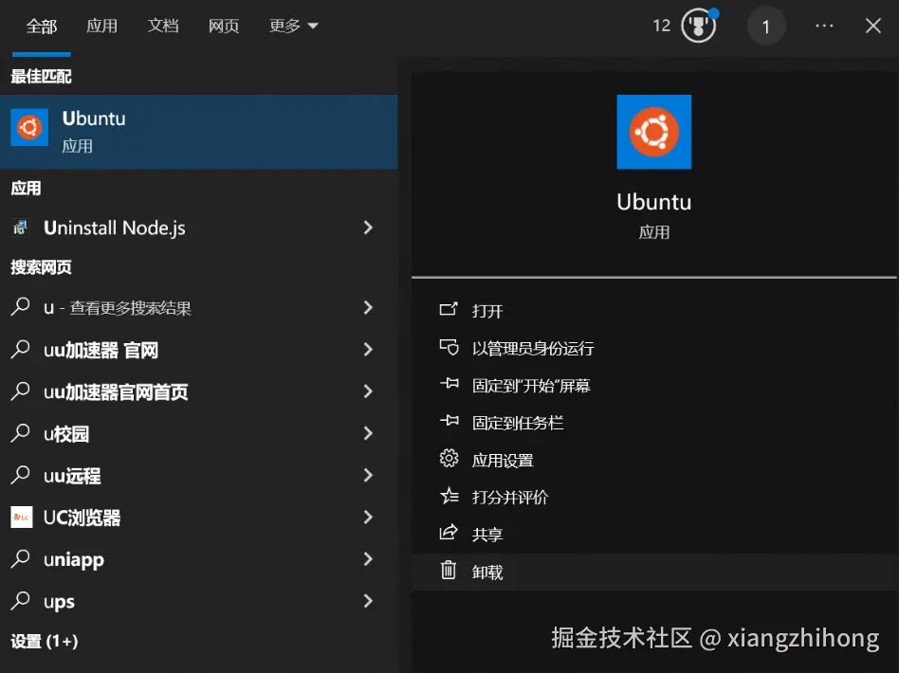Select the u校园 suggestion

coord(198,433)
